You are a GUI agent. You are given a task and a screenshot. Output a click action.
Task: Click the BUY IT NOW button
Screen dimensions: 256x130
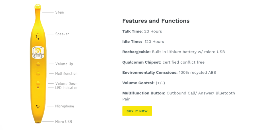click(137, 111)
